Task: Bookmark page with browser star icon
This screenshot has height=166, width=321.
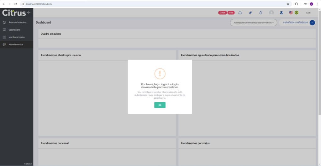Action: point(288,4)
